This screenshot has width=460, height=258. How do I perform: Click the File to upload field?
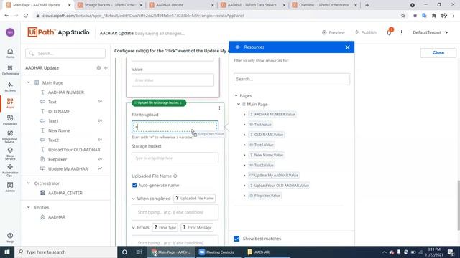[x=175, y=127]
